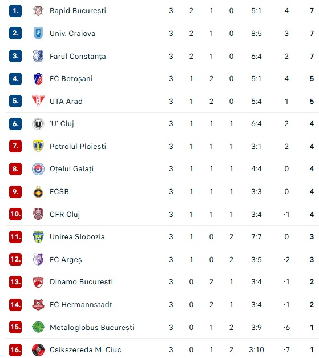Screen dimensions: 319x358
Task: Open the Oțelul Galați team link
Action: 72,169
